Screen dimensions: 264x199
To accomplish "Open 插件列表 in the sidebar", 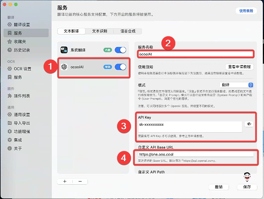I will click(x=22, y=96).
